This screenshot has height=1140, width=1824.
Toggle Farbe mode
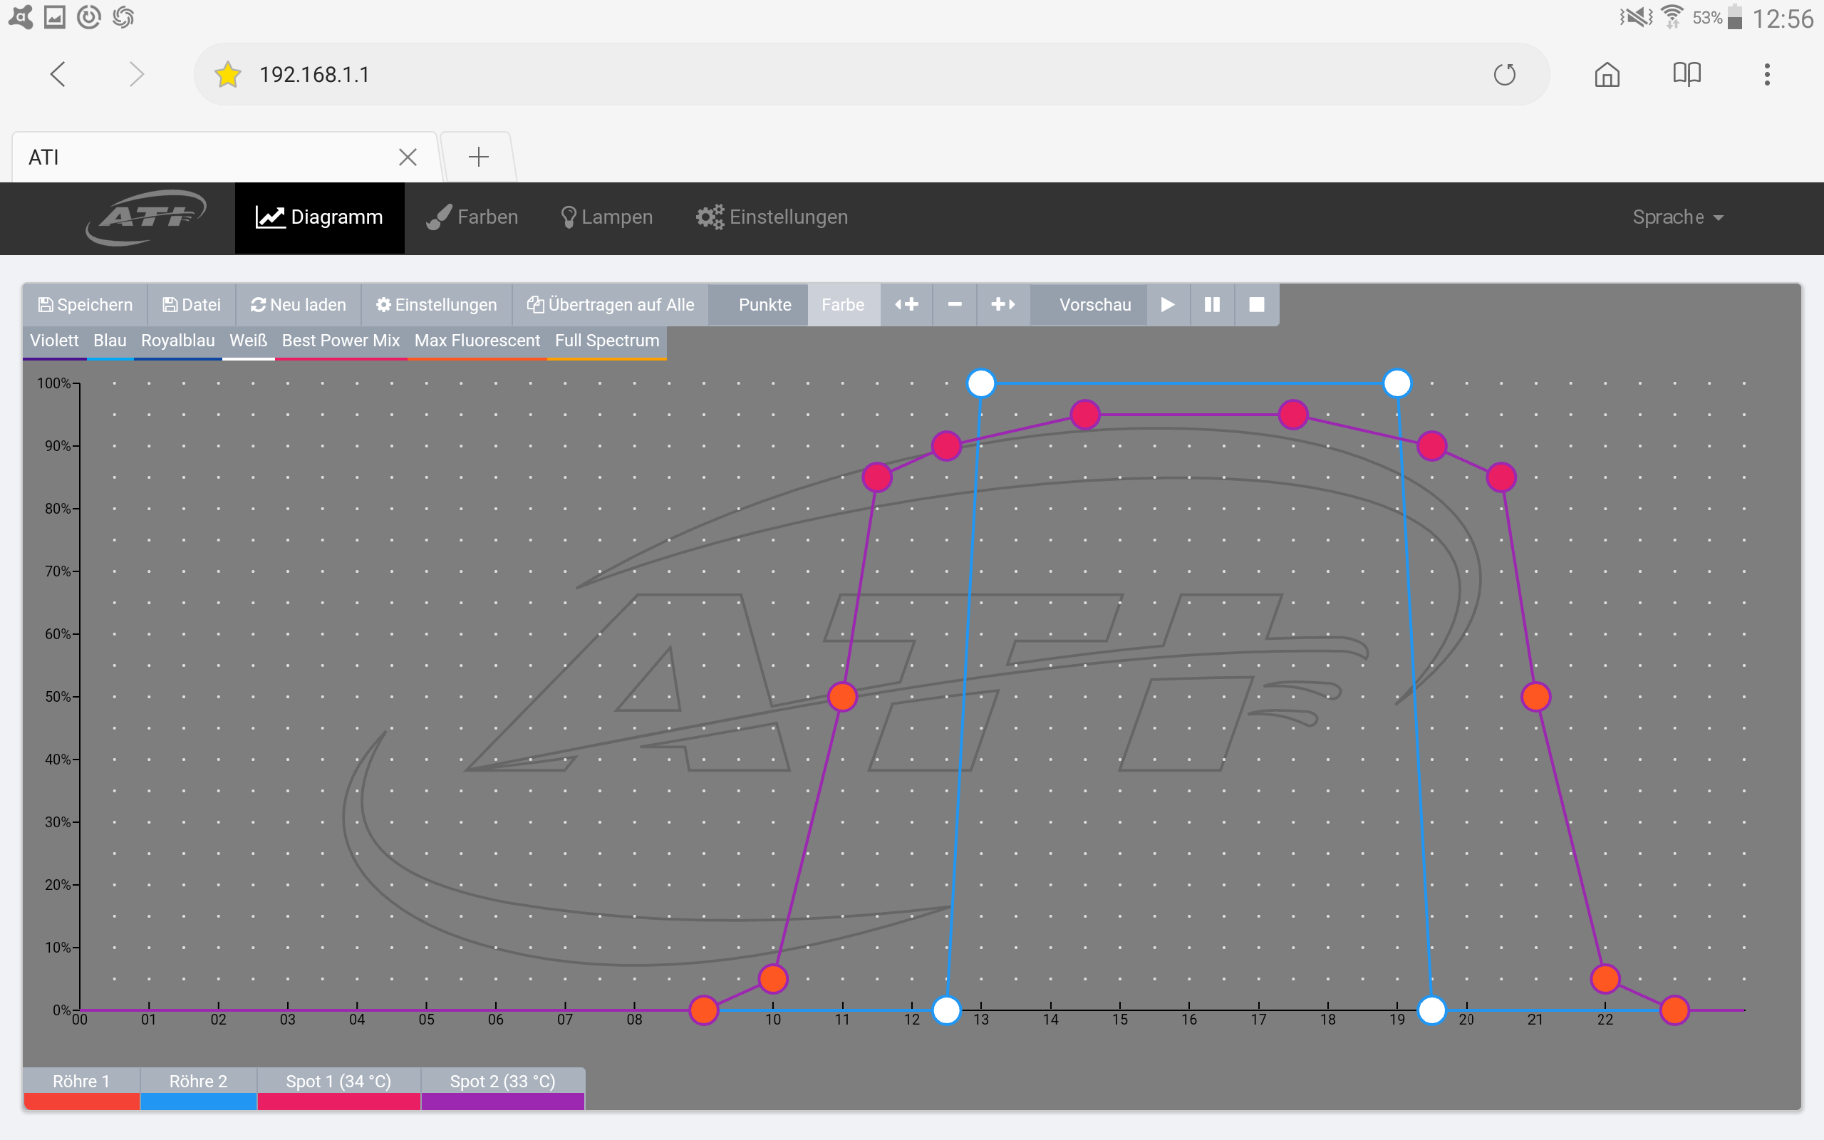point(843,305)
